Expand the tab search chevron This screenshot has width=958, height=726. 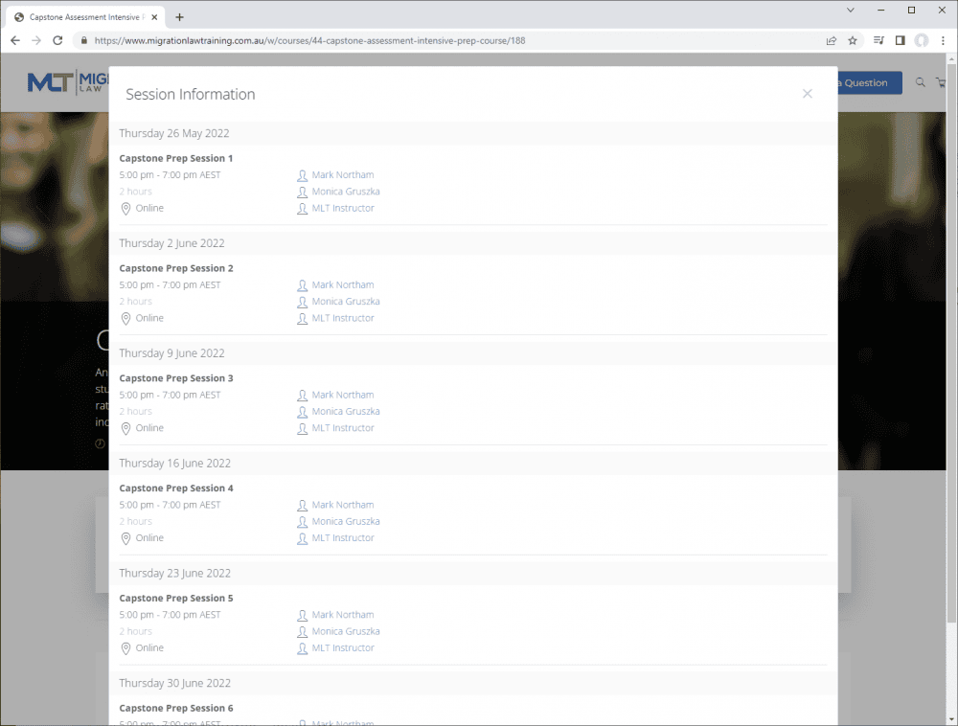pyautogui.click(x=851, y=11)
